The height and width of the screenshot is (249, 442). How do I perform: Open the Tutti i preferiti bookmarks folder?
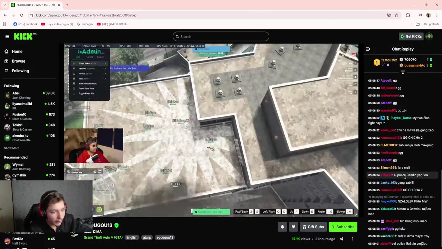(427, 24)
